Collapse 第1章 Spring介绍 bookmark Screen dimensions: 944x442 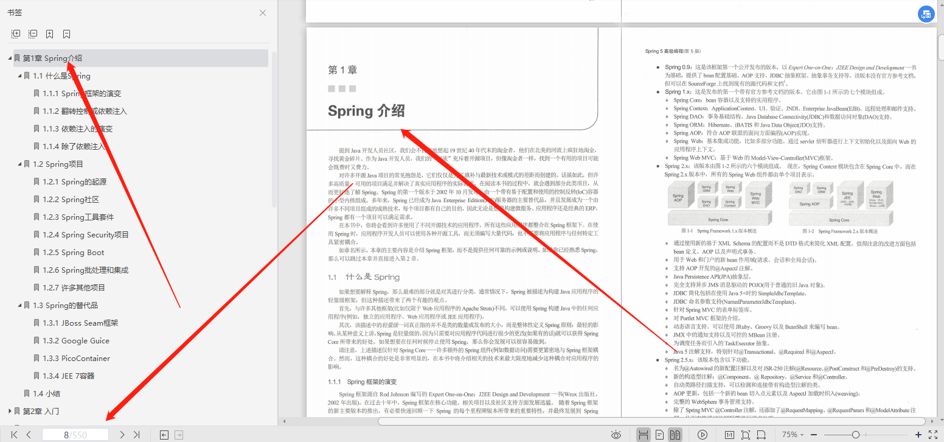pyautogui.click(x=10, y=58)
